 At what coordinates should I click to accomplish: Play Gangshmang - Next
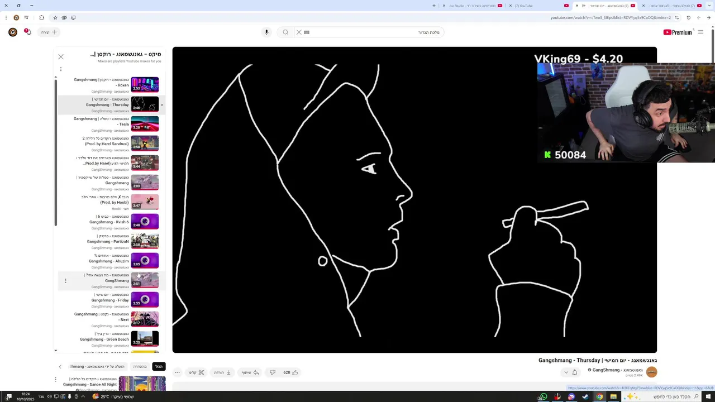pyautogui.click(x=111, y=319)
